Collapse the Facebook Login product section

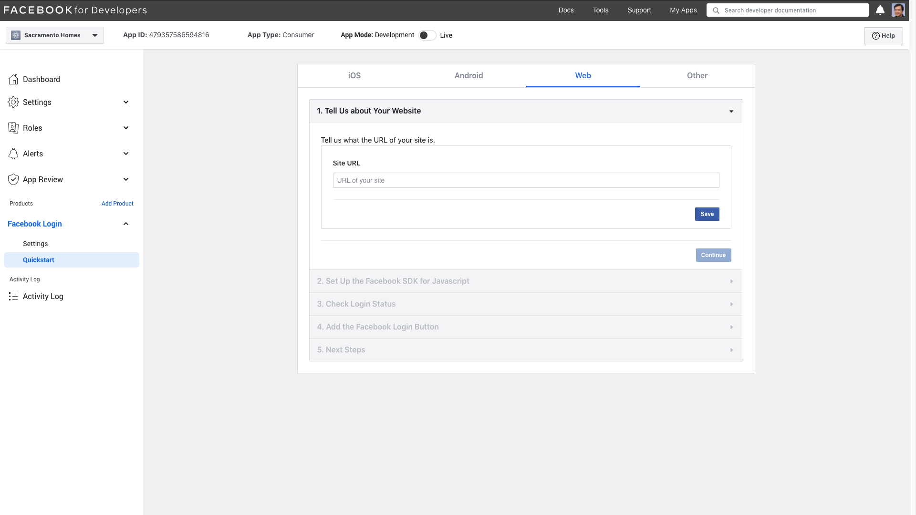[126, 224]
